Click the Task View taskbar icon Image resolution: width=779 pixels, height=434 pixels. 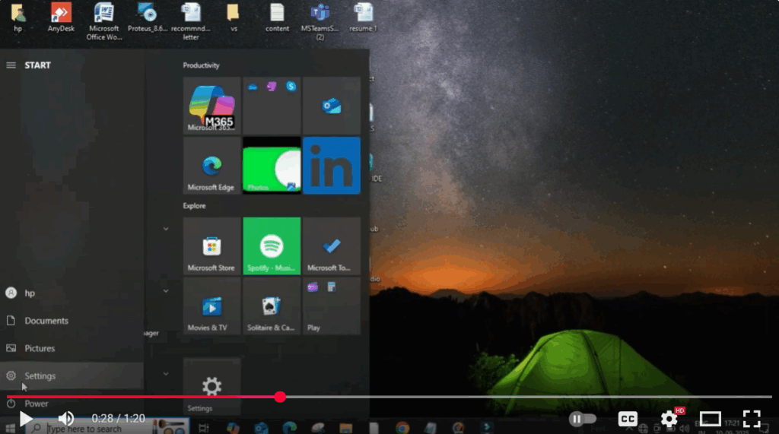tap(204, 428)
